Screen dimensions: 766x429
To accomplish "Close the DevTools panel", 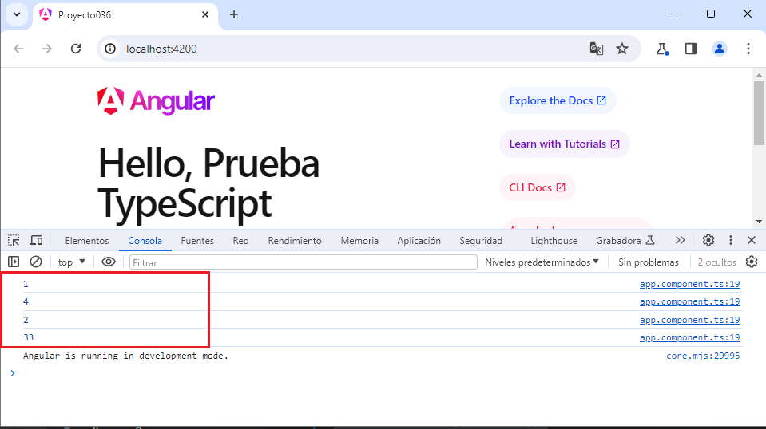I will pyautogui.click(x=752, y=240).
